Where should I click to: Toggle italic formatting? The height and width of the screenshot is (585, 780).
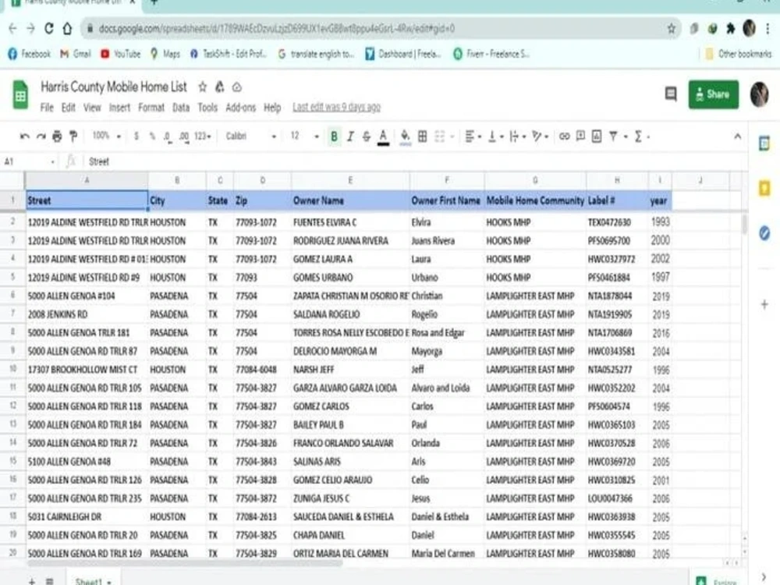pos(350,136)
